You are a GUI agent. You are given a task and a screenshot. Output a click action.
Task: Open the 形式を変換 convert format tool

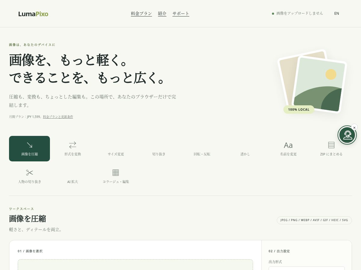73,148
